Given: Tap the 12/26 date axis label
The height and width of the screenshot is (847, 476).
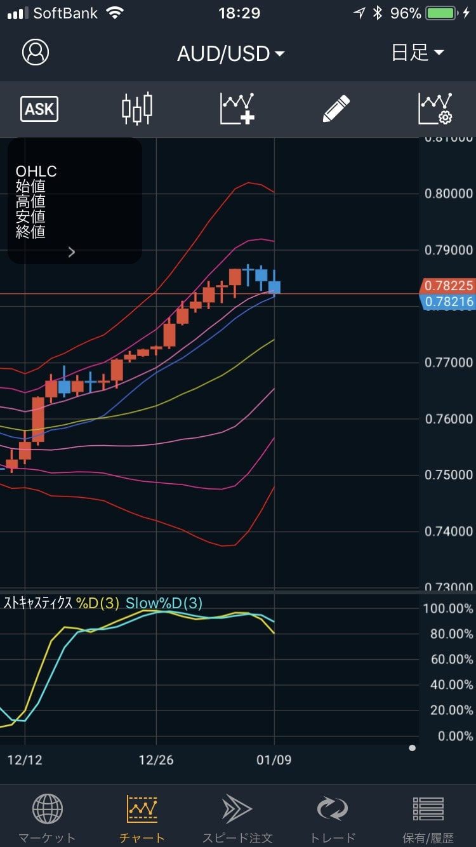Looking at the screenshot, I should click(x=155, y=760).
